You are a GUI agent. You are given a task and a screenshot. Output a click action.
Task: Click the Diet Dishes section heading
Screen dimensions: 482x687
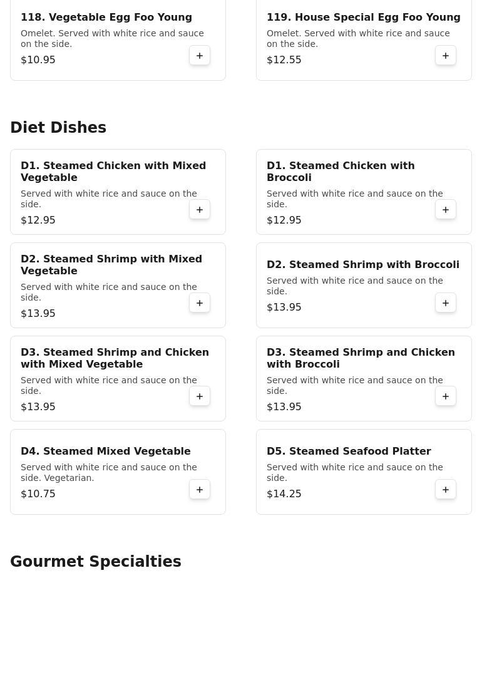pos(58,128)
